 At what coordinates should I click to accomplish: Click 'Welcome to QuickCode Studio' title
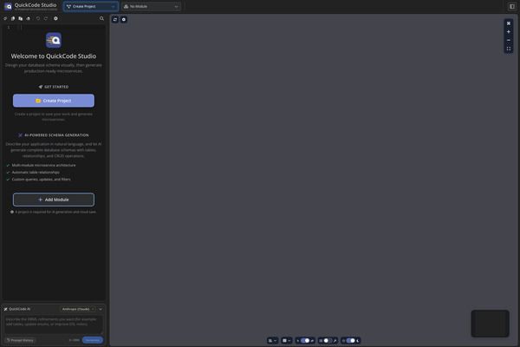(x=54, y=56)
